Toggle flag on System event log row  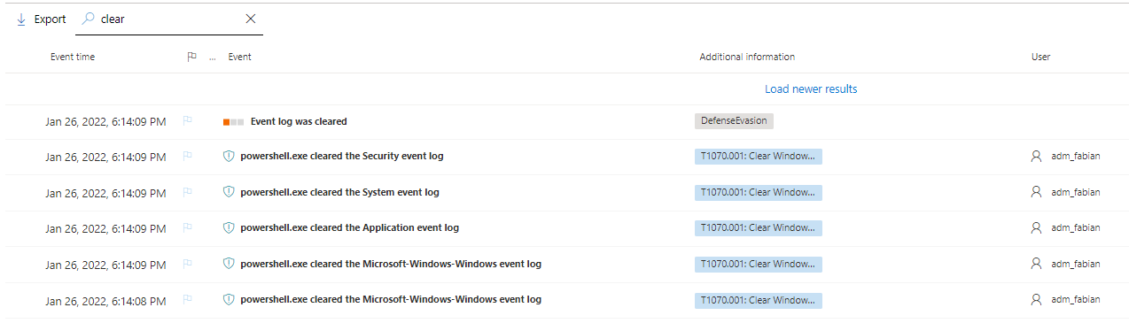[x=187, y=192]
